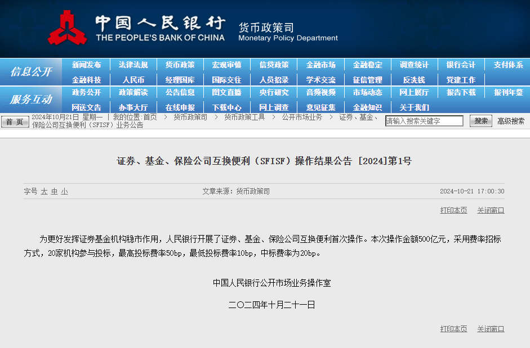Screen dimensions: 530x348
Task: Click 公开市场业务 breadcrumb link
Action: tap(302, 117)
